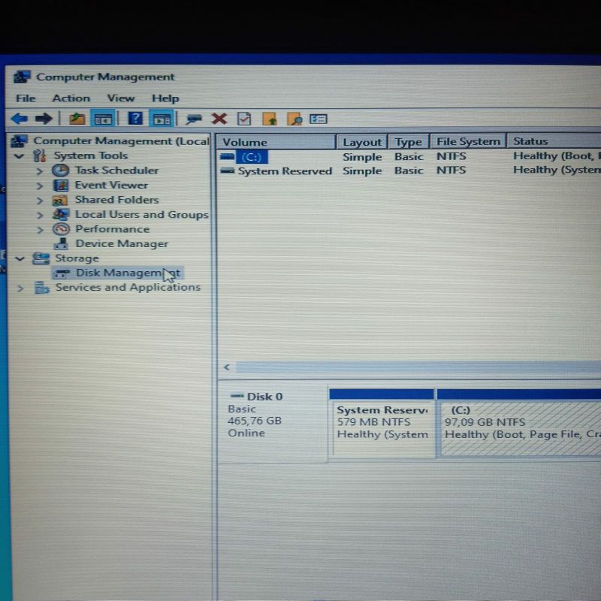Select Computer Management (Local) root node

point(121,141)
